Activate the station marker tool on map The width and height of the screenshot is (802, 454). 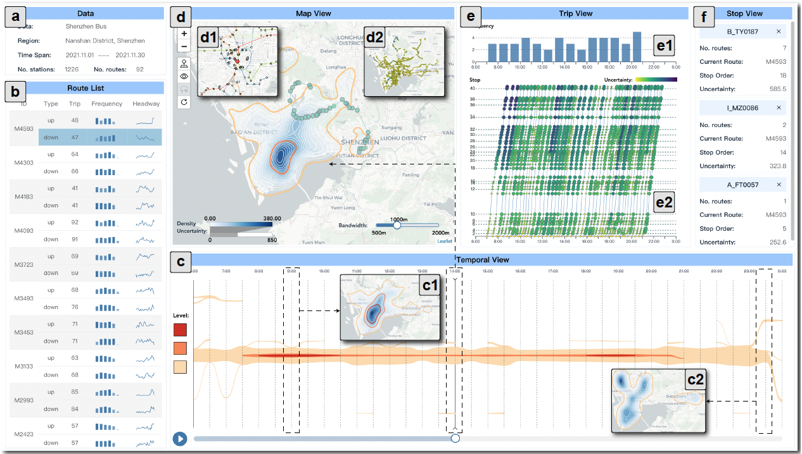click(184, 63)
